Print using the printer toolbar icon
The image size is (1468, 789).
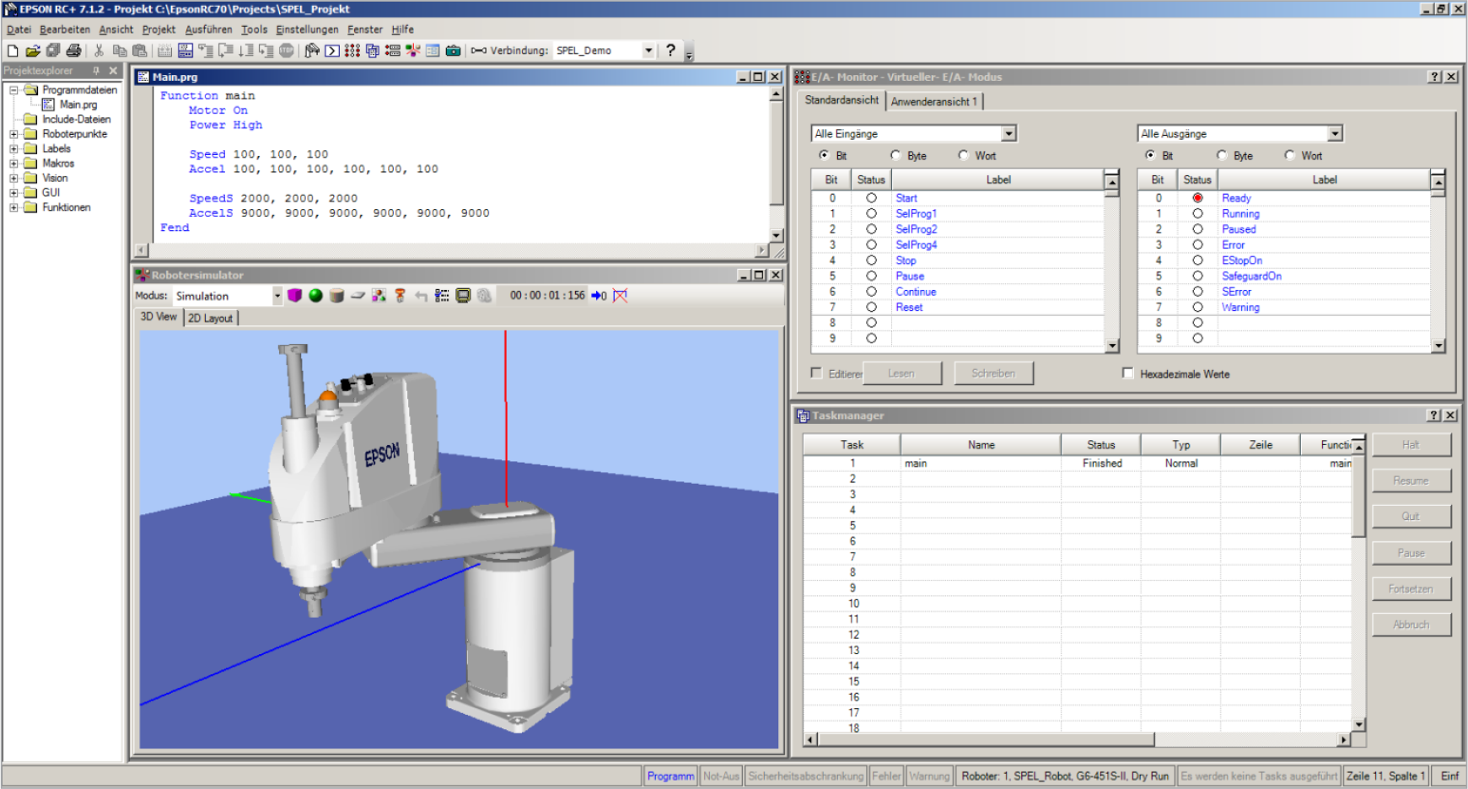coord(74,51)
